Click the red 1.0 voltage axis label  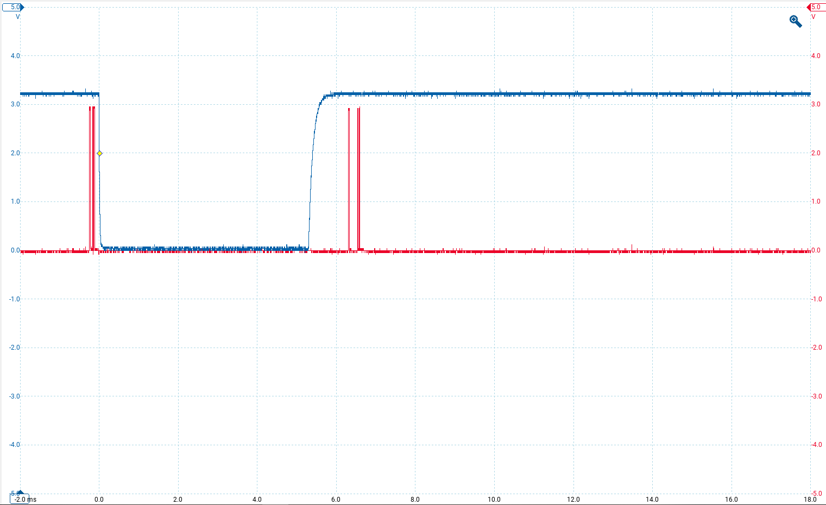click(x=816, y=201)
